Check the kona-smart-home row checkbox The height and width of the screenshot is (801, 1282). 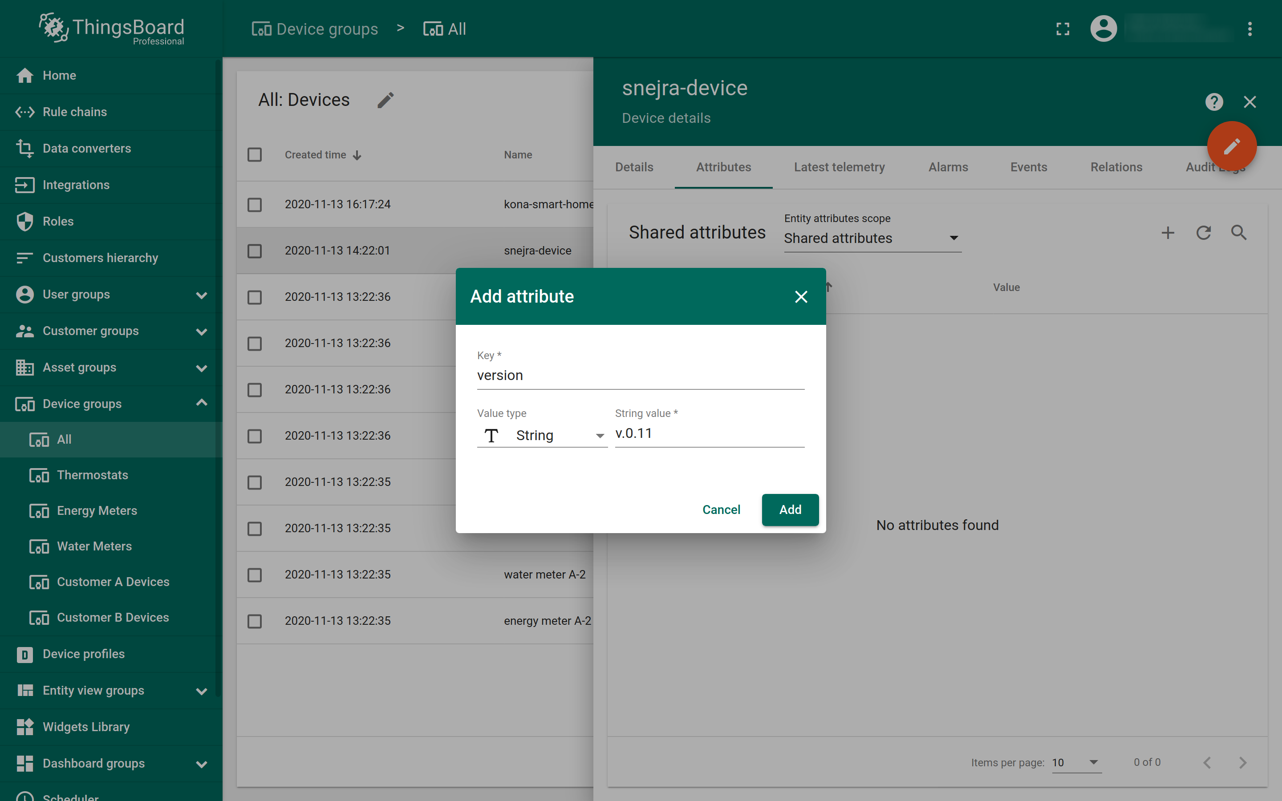[x=255, y=205]
